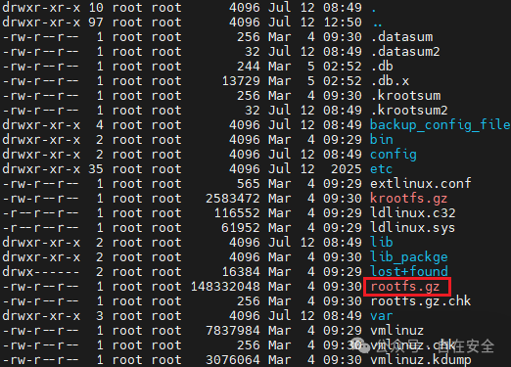Click the .db file name
Viewport: 511px width, 367px height.
pyautogui.click(x=382, y=67)
